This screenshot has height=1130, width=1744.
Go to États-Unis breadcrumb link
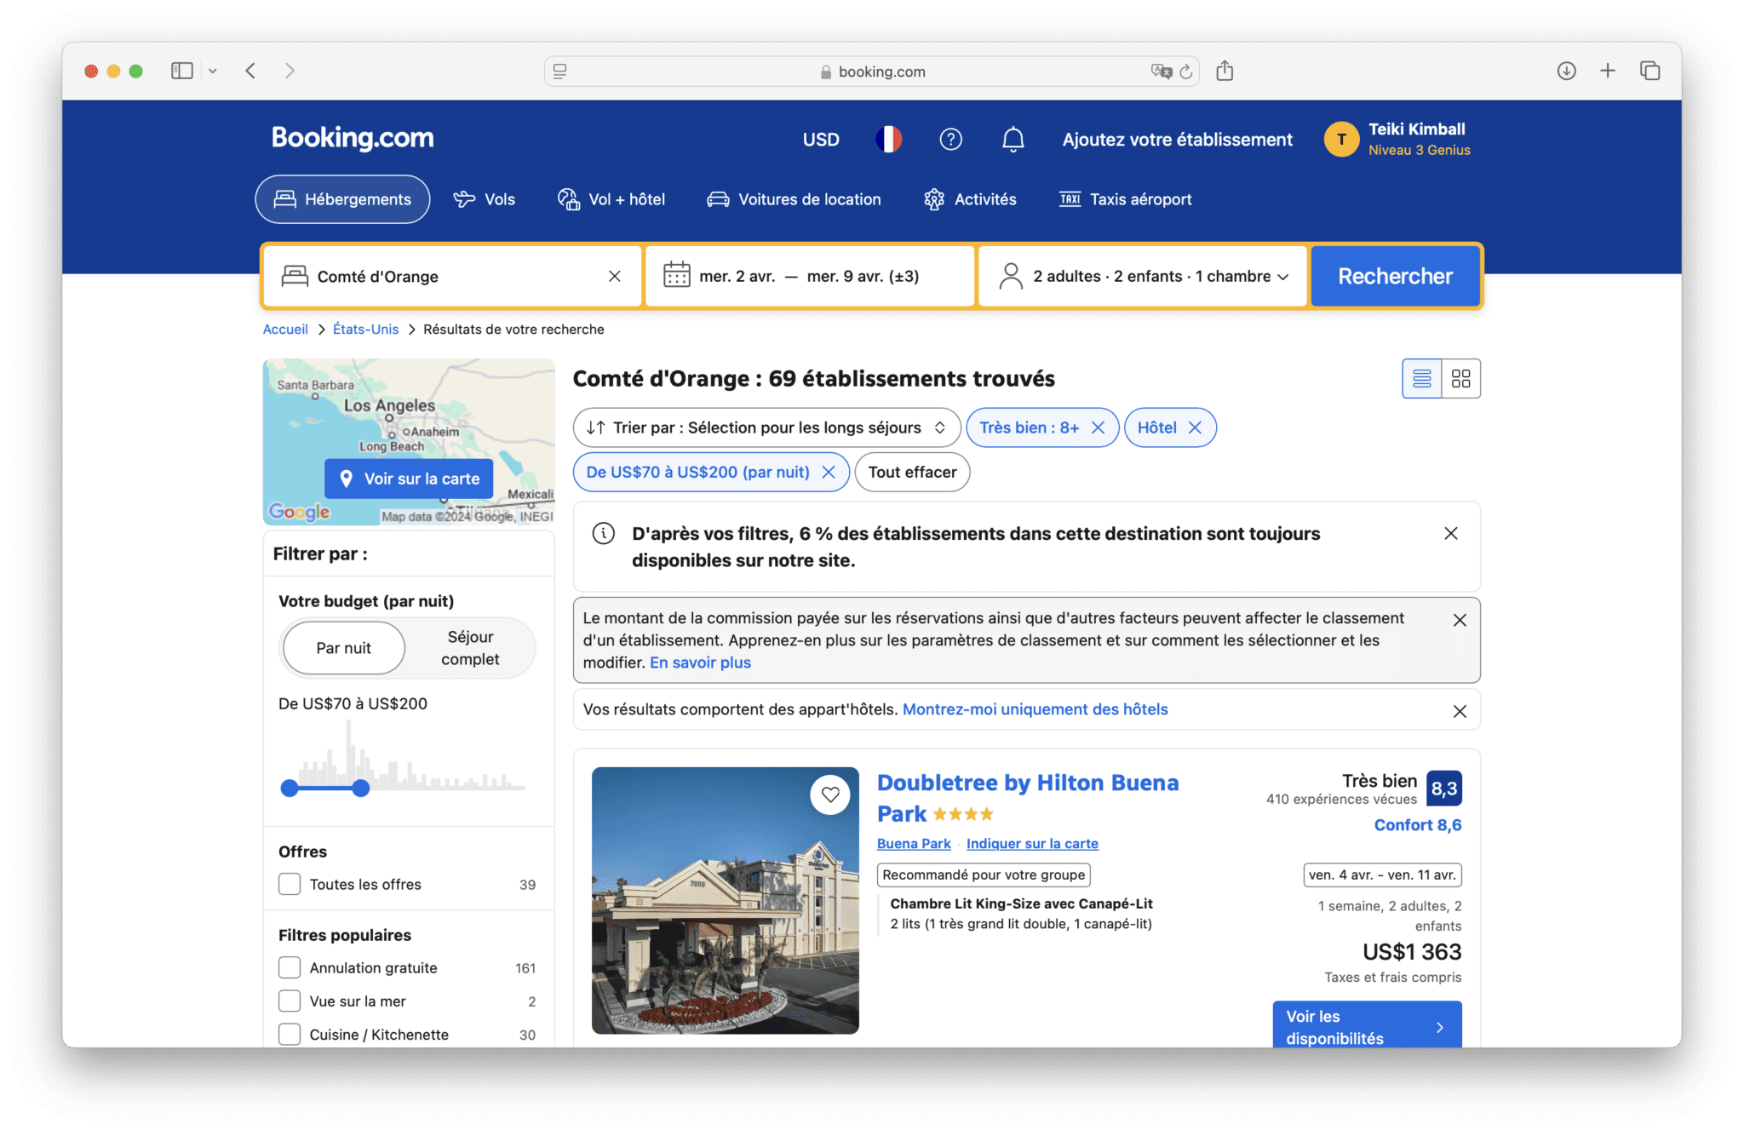coord(365,329)
